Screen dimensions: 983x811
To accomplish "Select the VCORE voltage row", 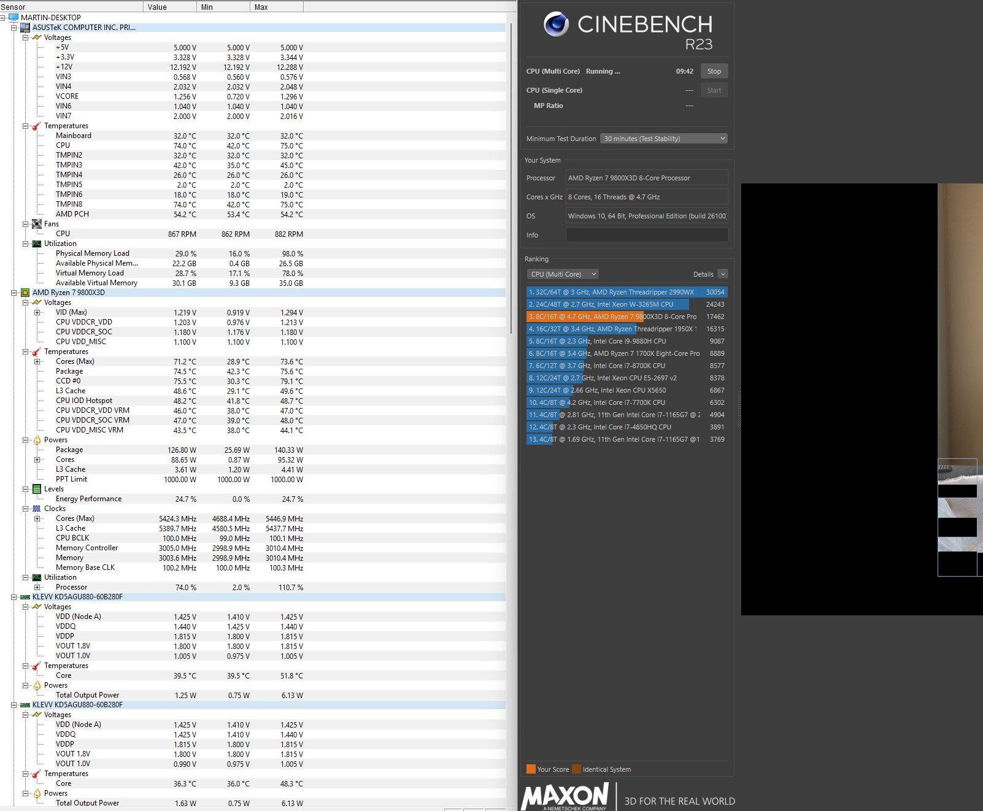I will [x=253, y=96].
